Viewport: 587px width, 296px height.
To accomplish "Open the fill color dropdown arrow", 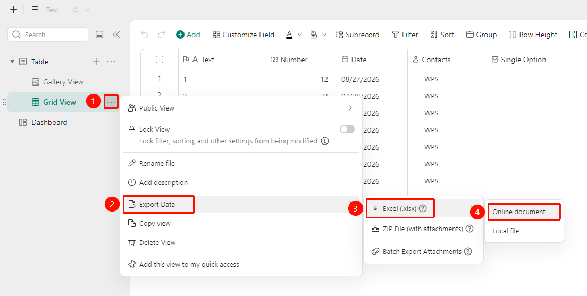I will (x=324, y=35).
